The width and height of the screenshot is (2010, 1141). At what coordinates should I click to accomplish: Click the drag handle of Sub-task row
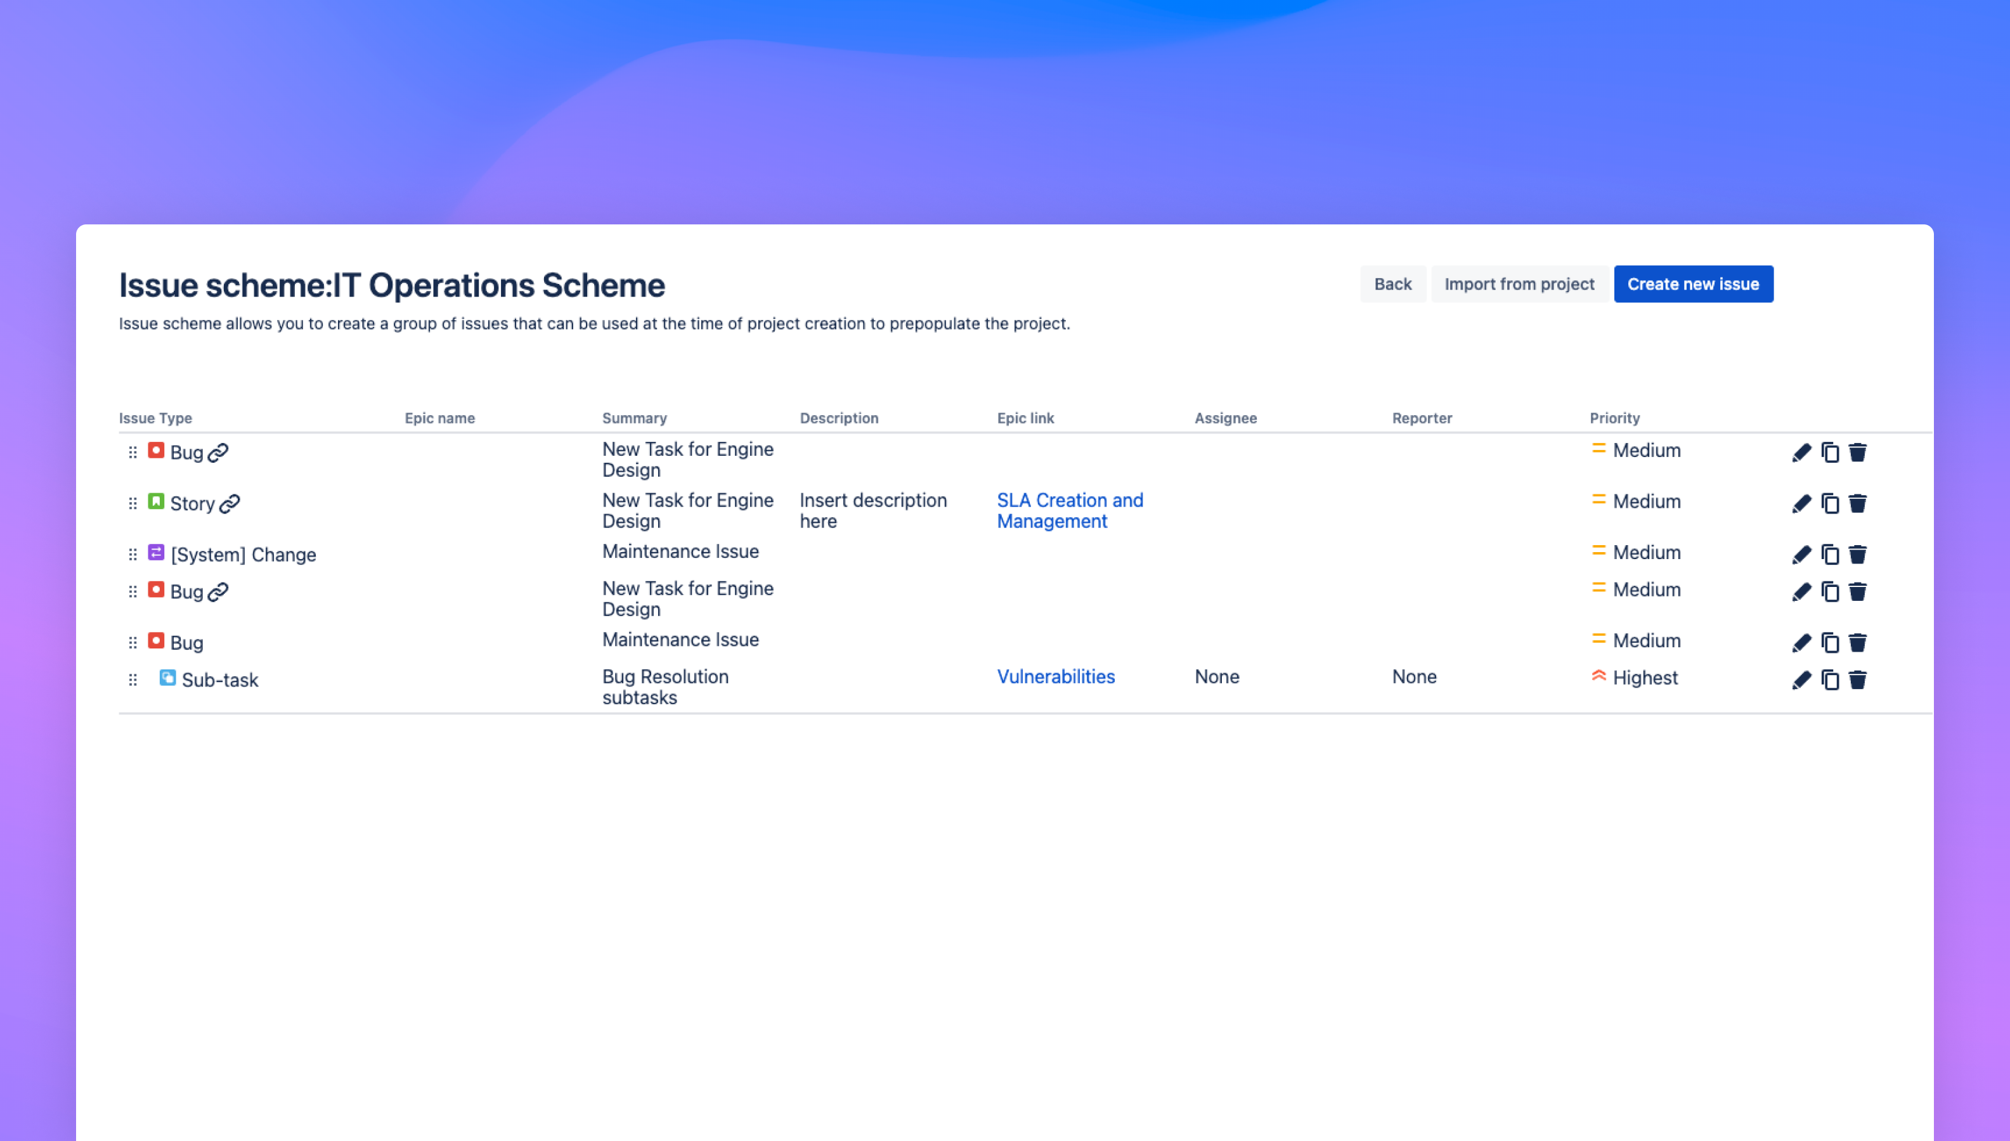pyautogui.click(x=133, y=680)
